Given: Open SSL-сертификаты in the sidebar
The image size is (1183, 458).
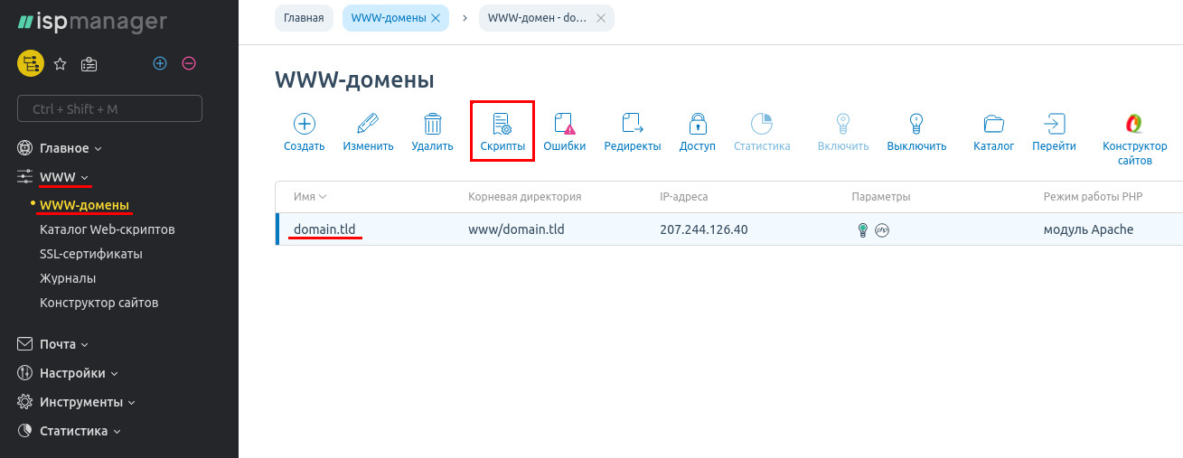Looking at the screenshot, I should point(91,254).
